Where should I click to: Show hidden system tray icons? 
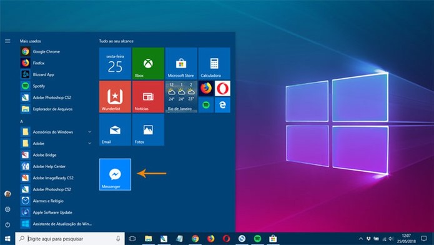coord(361,239)
